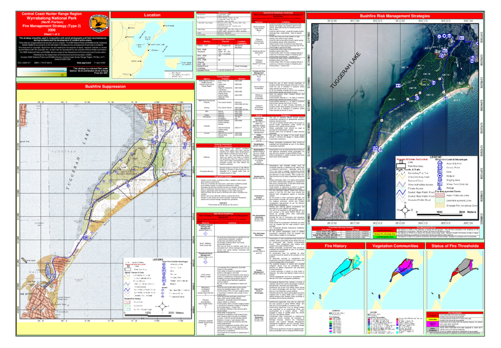This screenshot has width=501, height=348.
Task: Click the NSW National Parks shield logo
Action: (98, 23)
